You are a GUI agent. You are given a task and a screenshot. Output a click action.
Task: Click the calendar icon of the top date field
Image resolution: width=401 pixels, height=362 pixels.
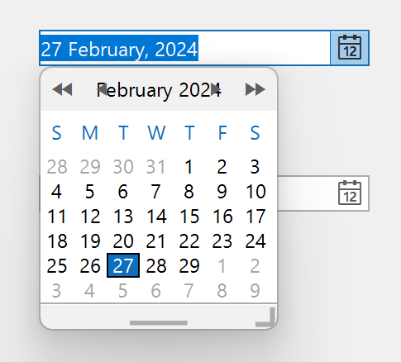(x=350, y=48)
